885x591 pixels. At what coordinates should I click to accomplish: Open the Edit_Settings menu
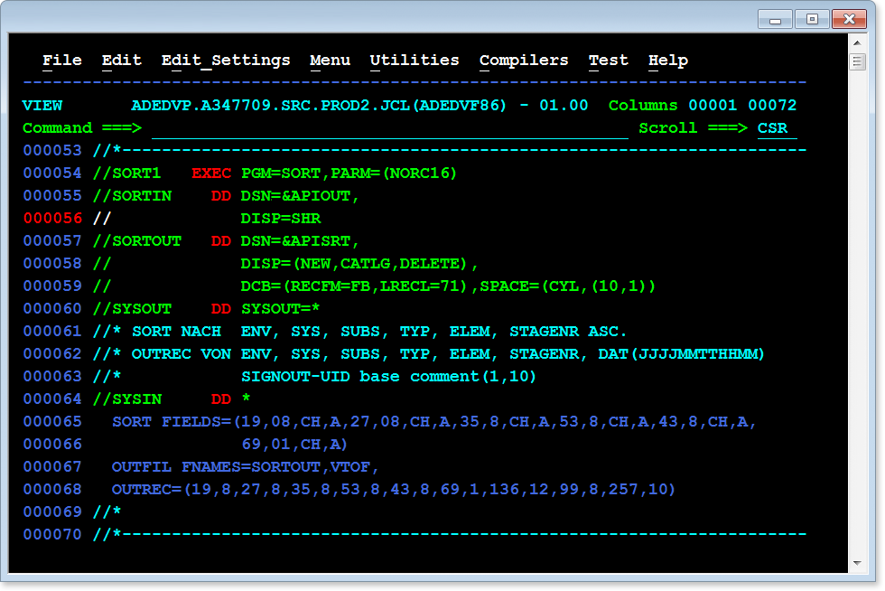(226, 61)
